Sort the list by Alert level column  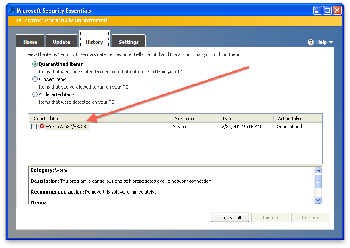point(194,119)
